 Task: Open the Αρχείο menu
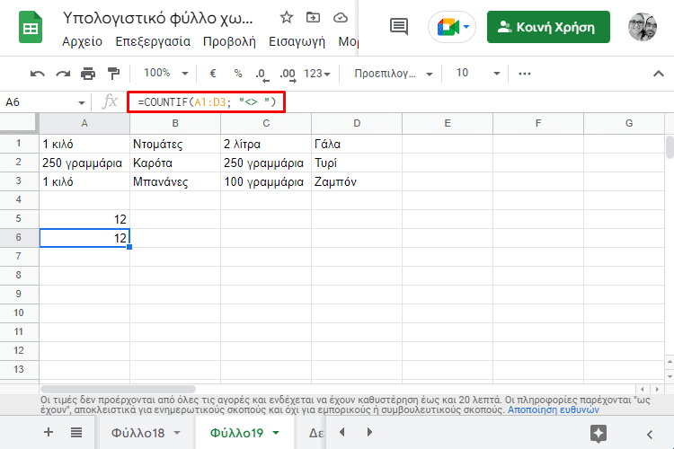point(82,41)
